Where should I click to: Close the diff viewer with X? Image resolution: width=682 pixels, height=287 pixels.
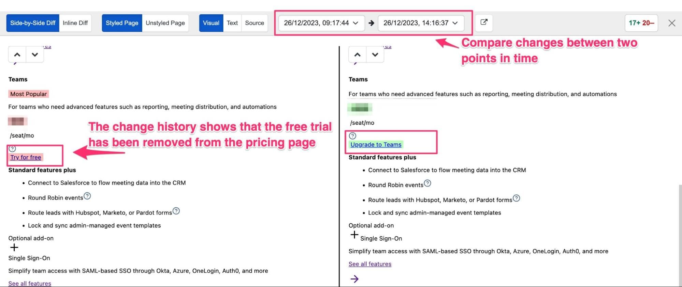coord(671,23)
